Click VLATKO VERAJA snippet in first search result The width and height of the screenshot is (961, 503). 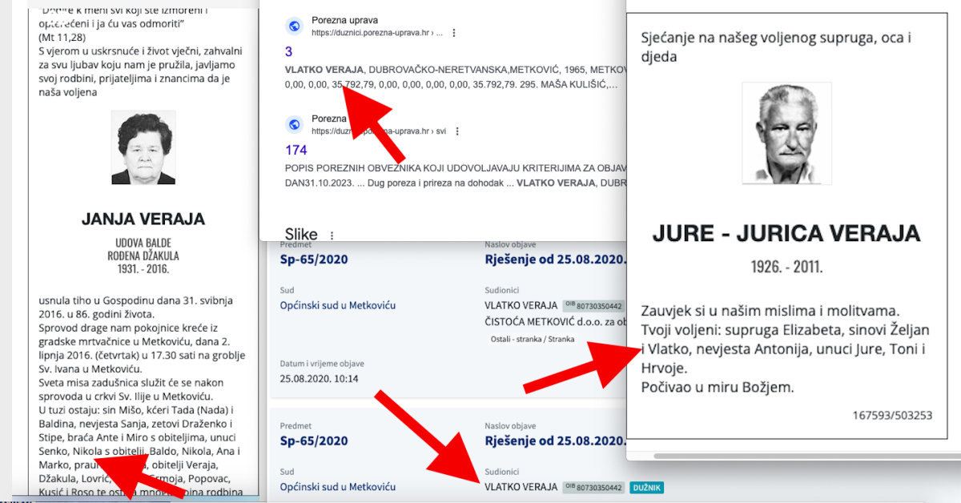tap(324, 70)
